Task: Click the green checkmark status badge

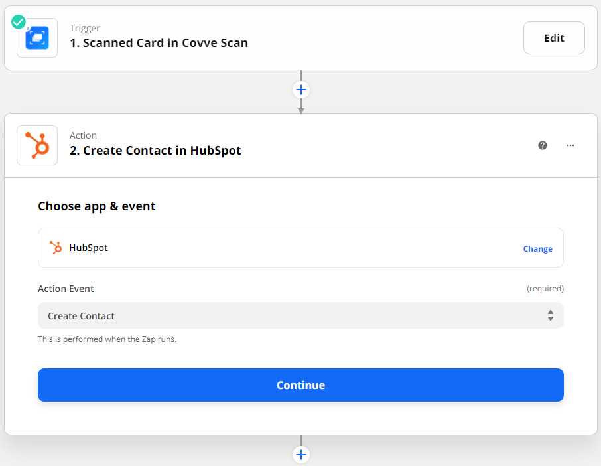Action: point(19,22)
